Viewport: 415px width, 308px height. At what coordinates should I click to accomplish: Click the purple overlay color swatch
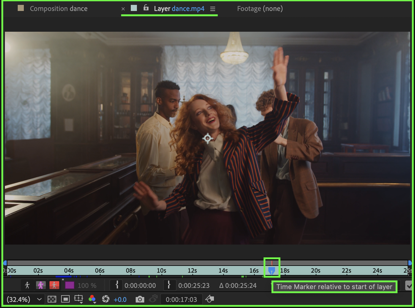point(70,285)
